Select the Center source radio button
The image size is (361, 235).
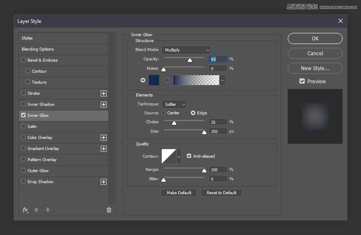pos(164,113)
